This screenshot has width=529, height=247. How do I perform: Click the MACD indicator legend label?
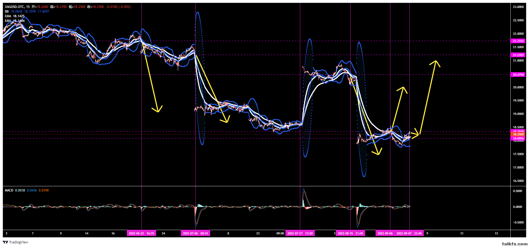tap(9, 190)
